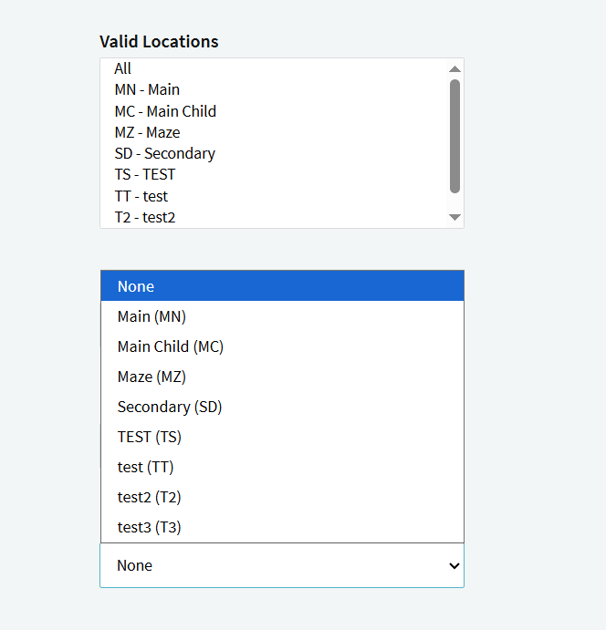Click the Valid Locations scrollbar thumb
The width and height of the screenshot is (606, 630).
pyautogui.click(x=454, y=136)
